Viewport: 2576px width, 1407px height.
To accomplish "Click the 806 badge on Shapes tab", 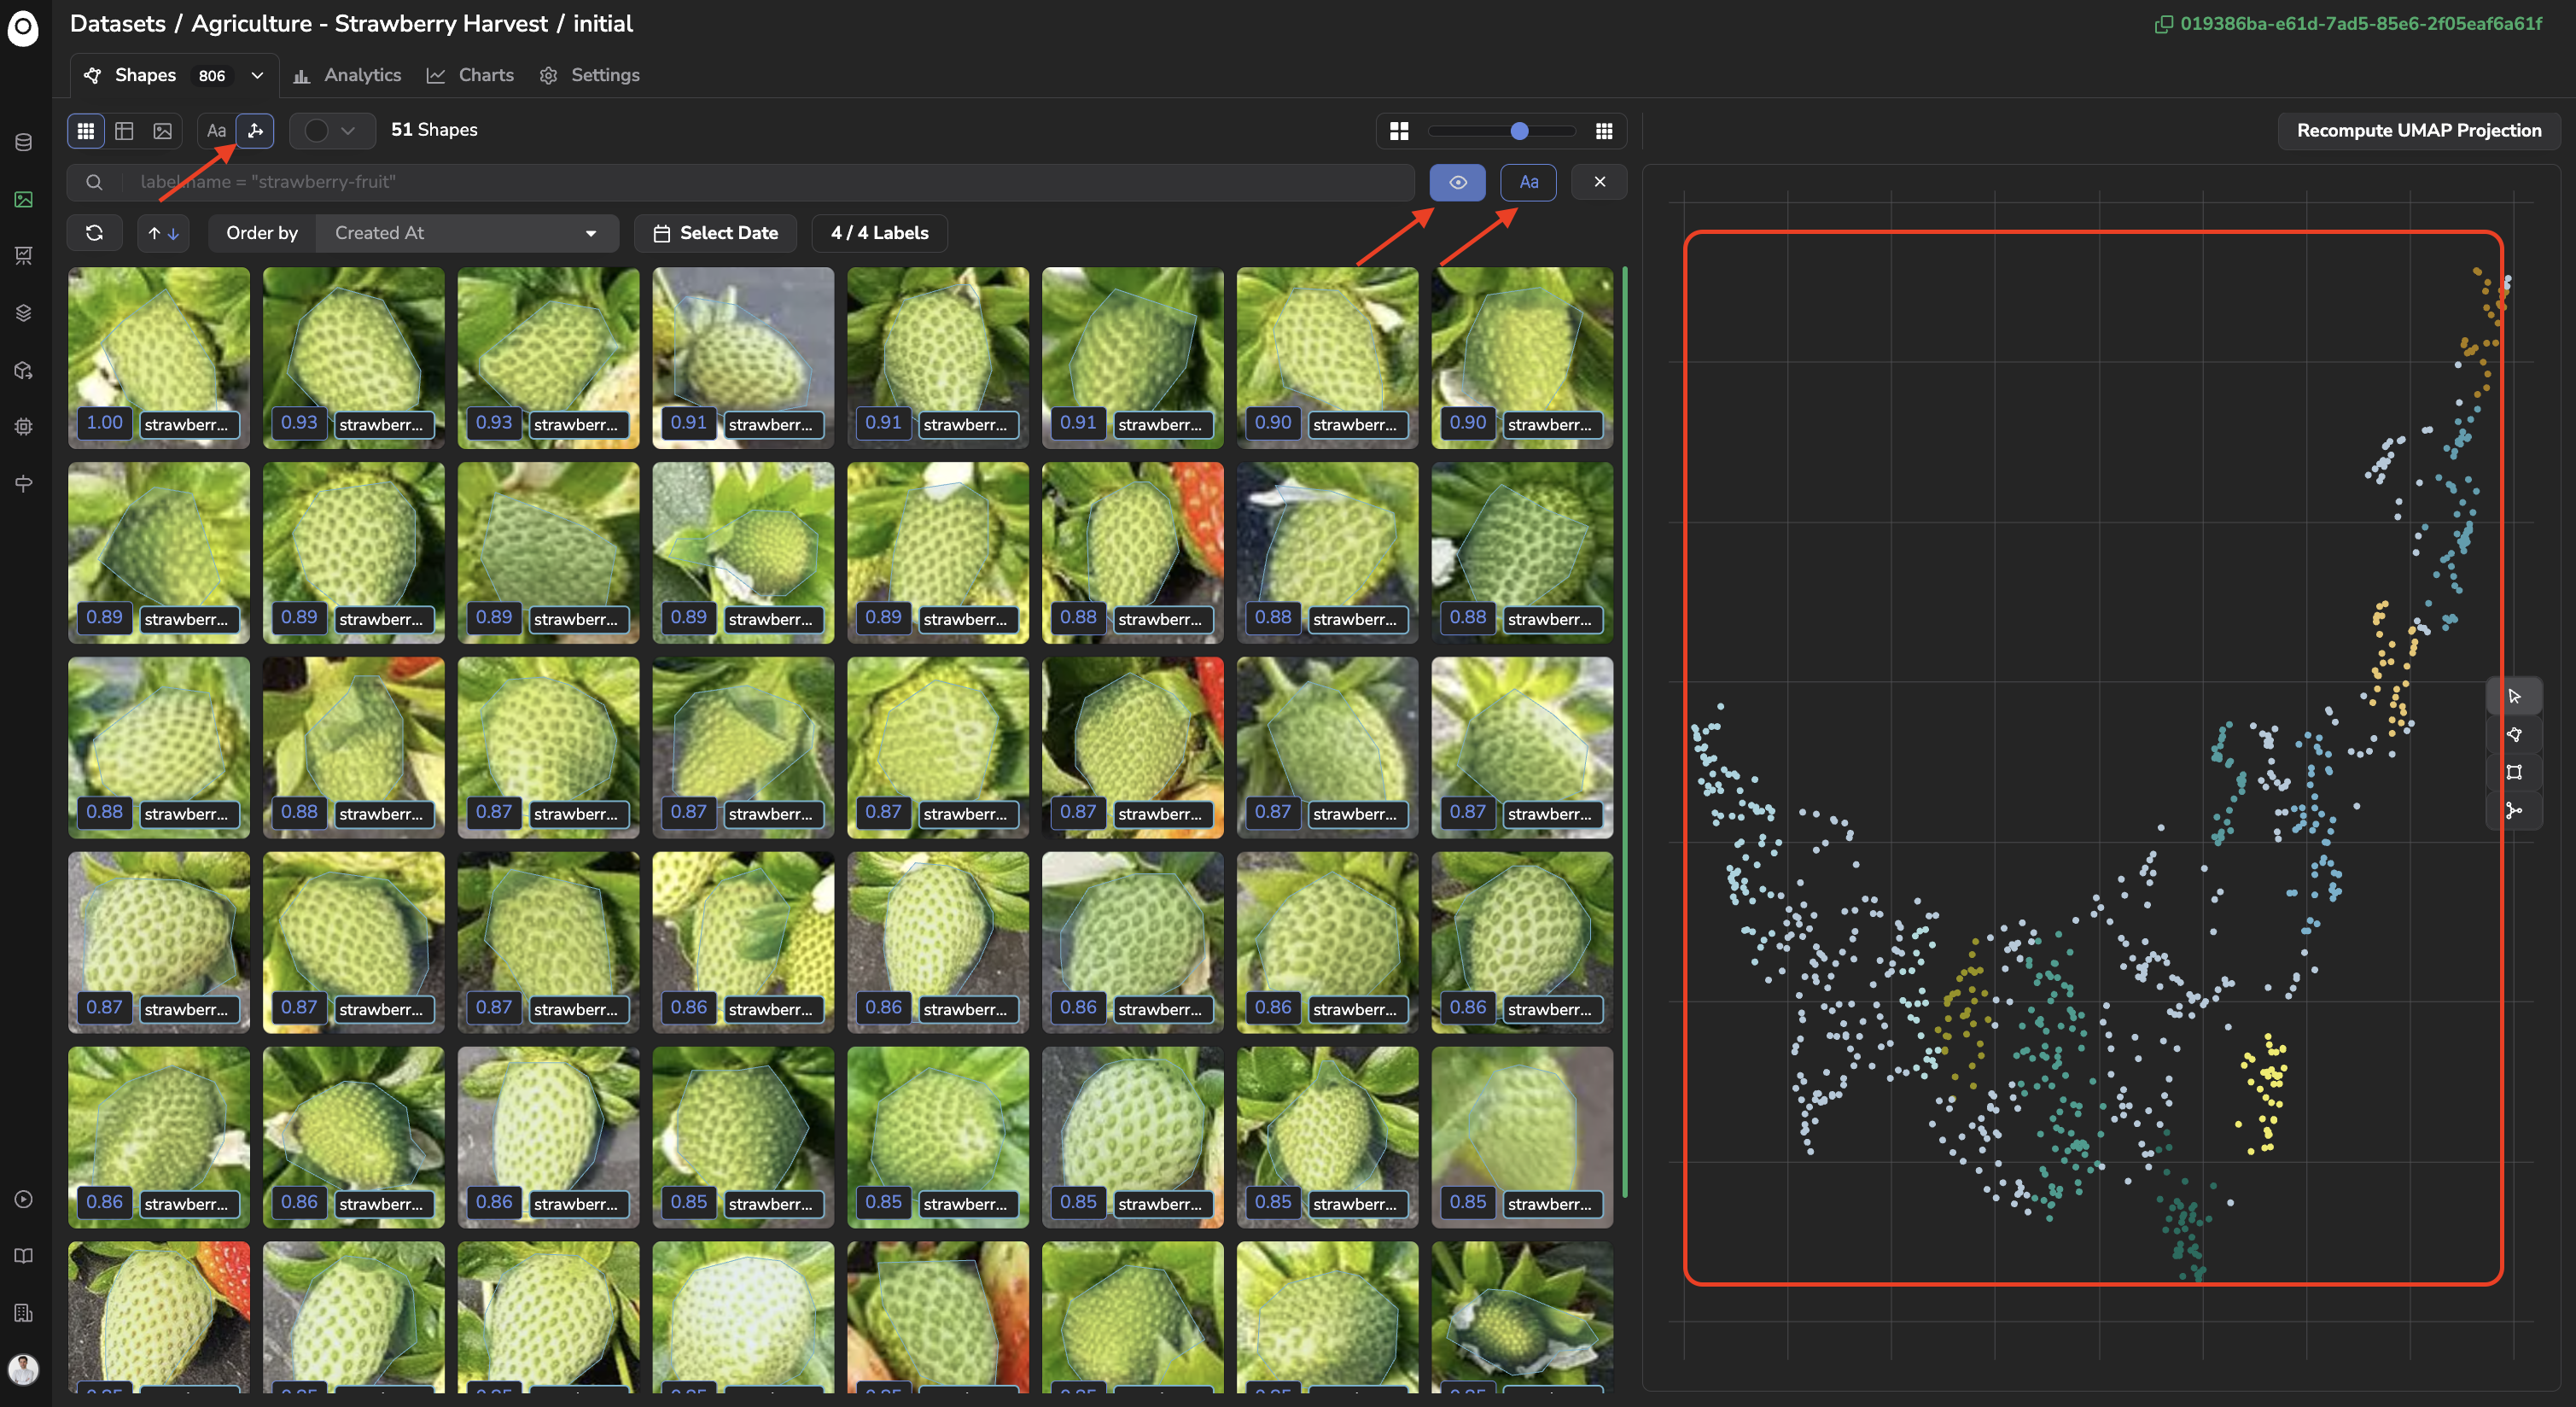I will coord(211,76).
